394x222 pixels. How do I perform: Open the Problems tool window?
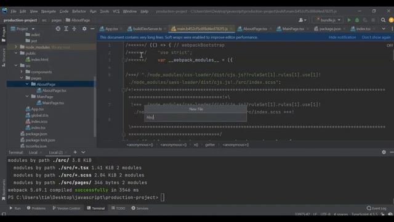[36, 208]
